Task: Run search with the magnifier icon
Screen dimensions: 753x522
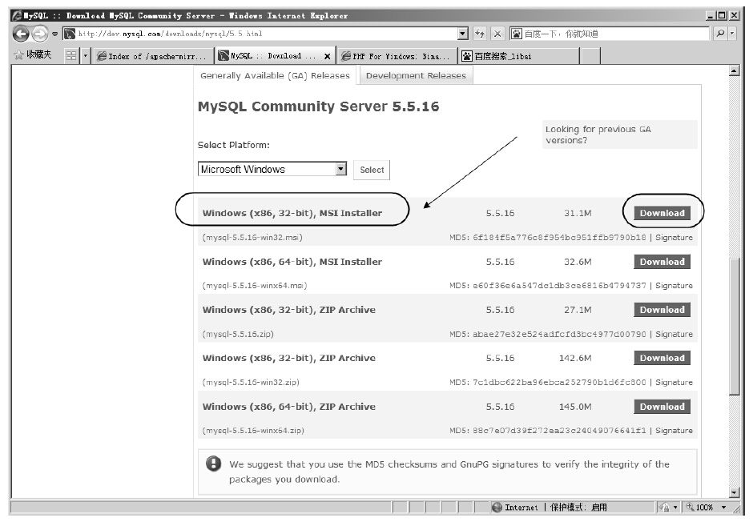Action: [x=720, y=34]
